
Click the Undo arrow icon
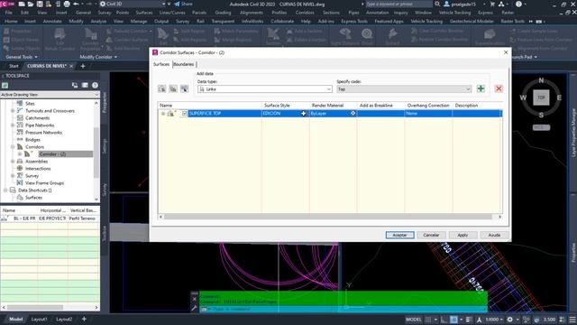click(76, 4)
